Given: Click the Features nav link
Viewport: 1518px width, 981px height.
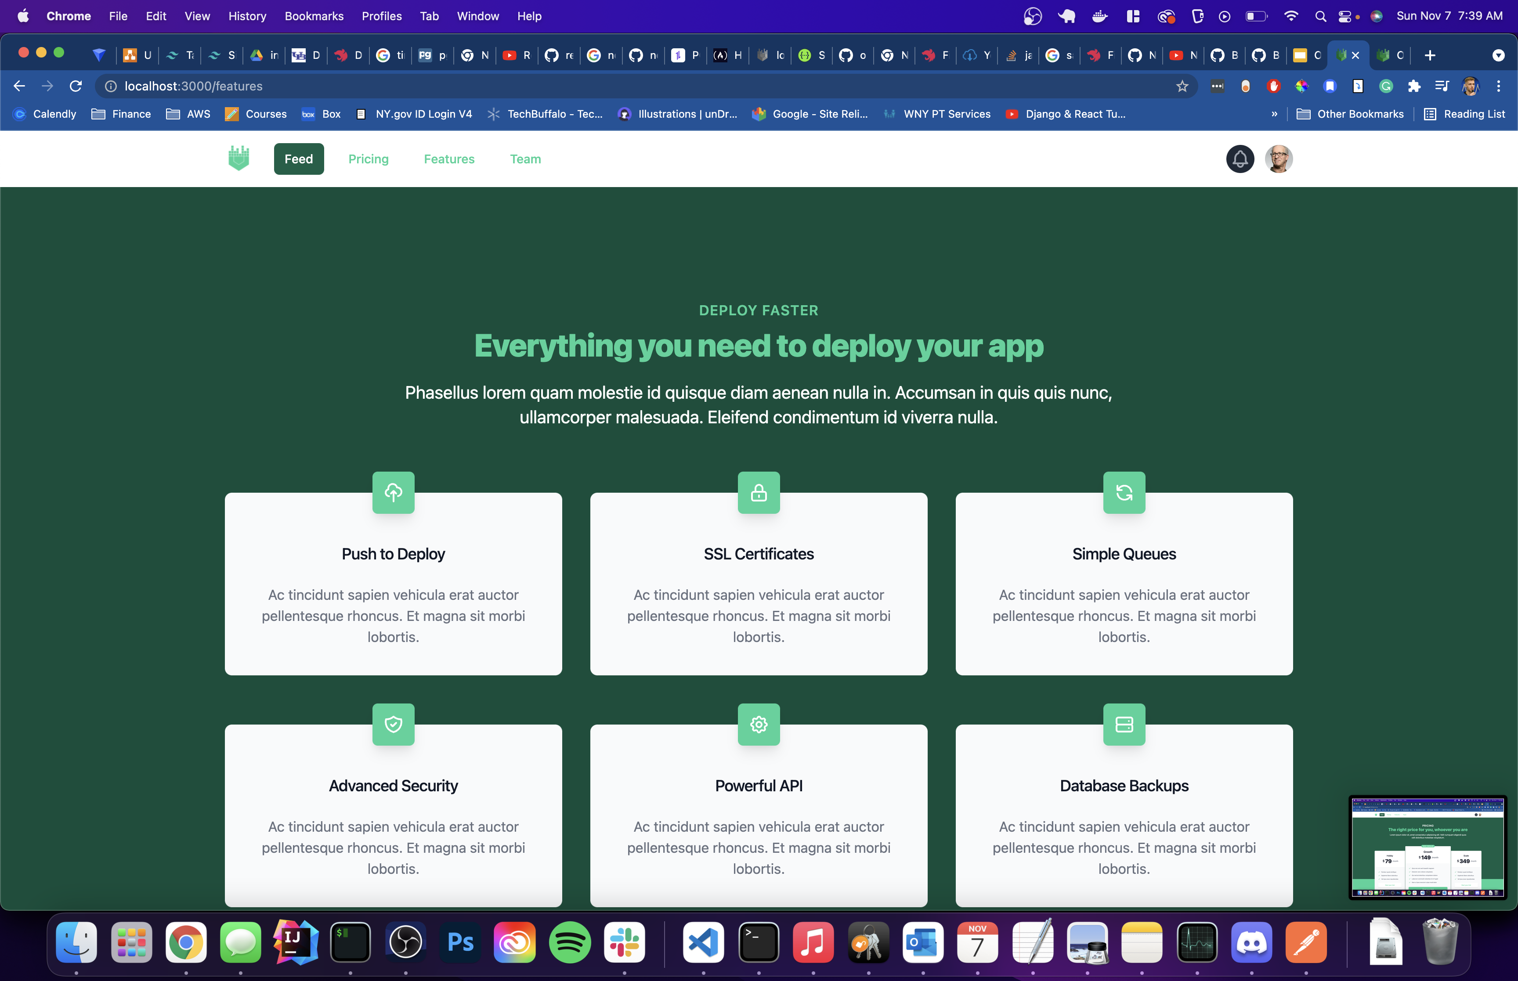Looking at the screenshot, I should pos(449,159).
